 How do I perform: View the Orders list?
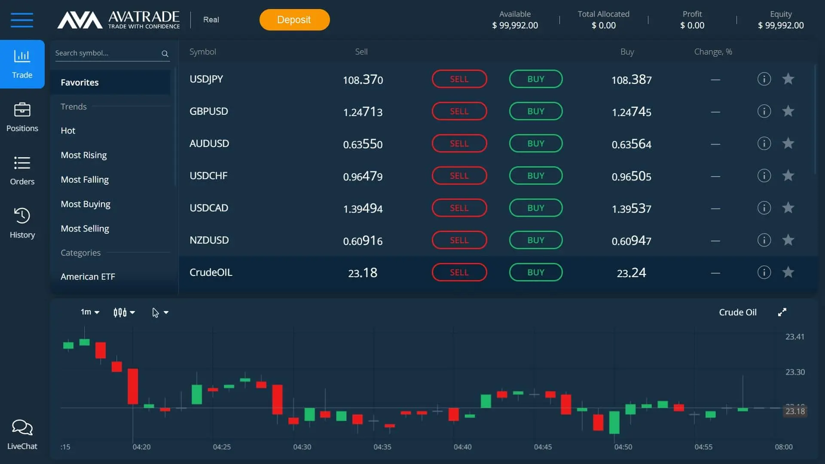tap(22, 171)
